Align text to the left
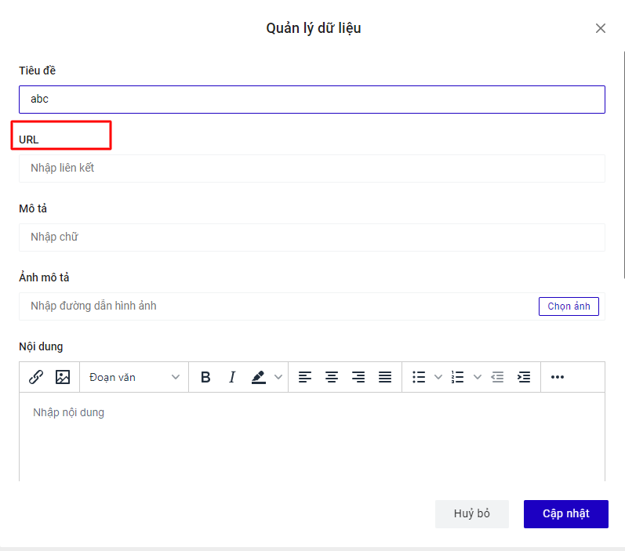 click(305, 377)
